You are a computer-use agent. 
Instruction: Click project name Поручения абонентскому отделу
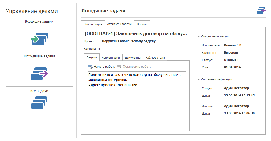tap(129, 41)
